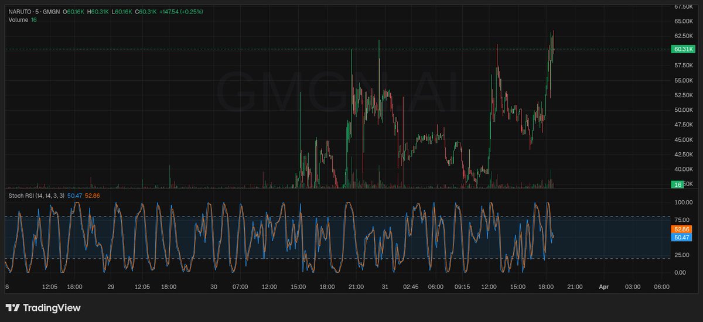Click the 52.50K price axis label
The height and width of the screenshot is (322, 703).
pyautogui.click(x=684, y=95)
